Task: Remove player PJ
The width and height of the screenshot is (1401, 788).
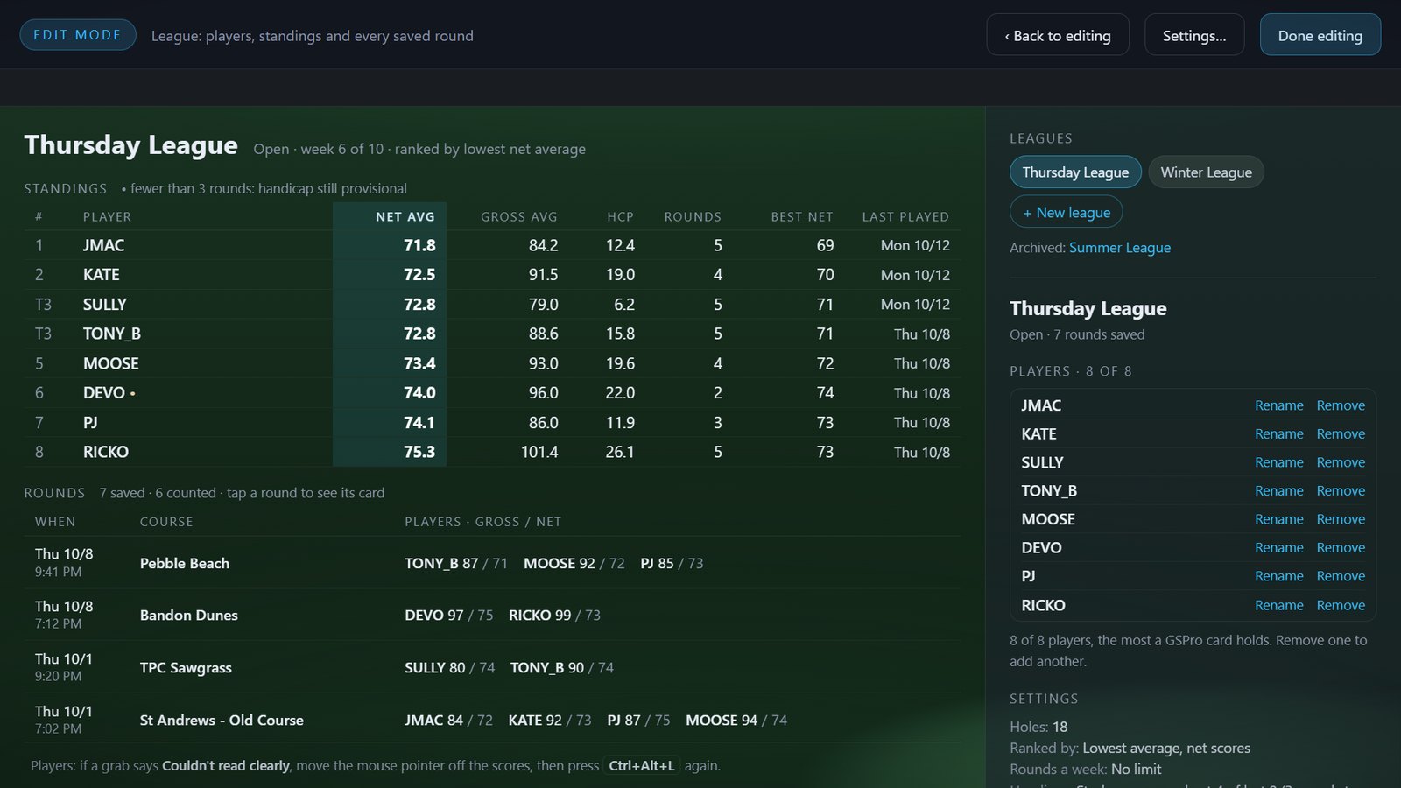Action: pyautogui.click(x=1341, y=576)
